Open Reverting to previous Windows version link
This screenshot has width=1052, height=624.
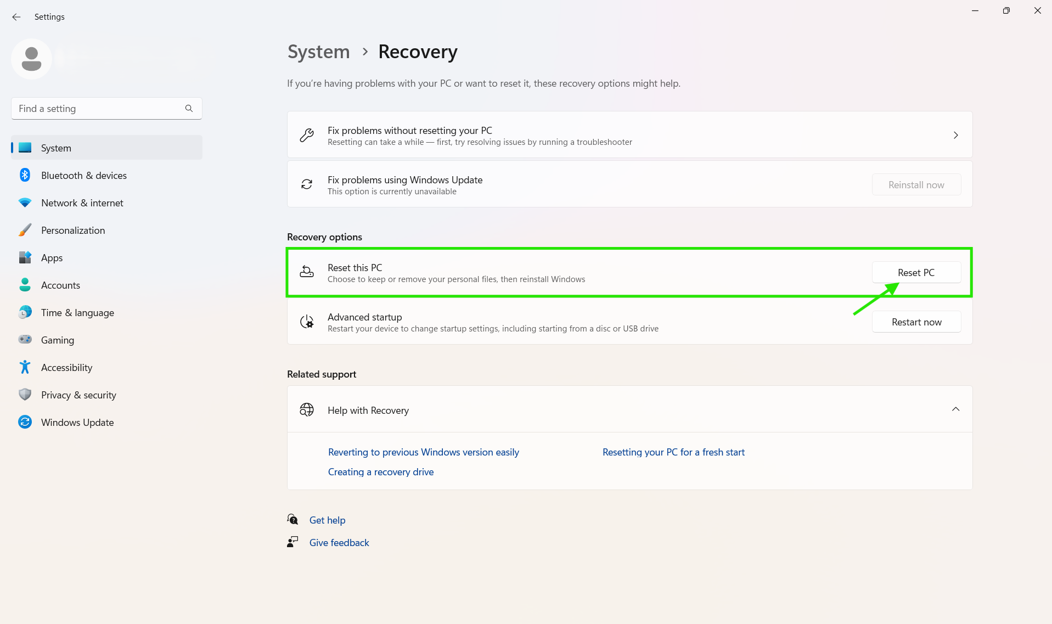pos(423,452)
